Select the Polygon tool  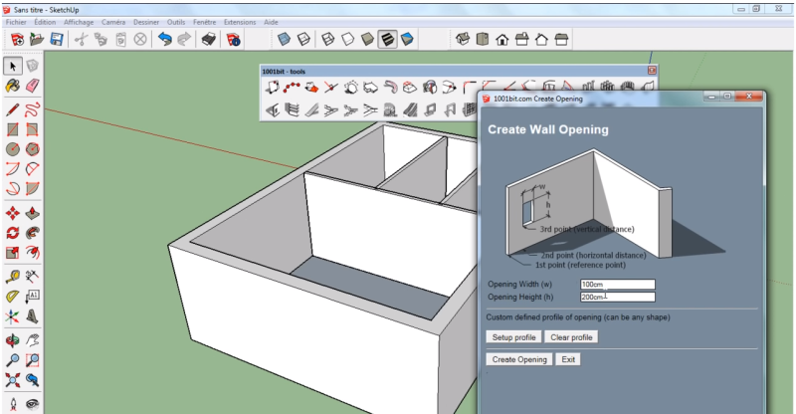33,149
